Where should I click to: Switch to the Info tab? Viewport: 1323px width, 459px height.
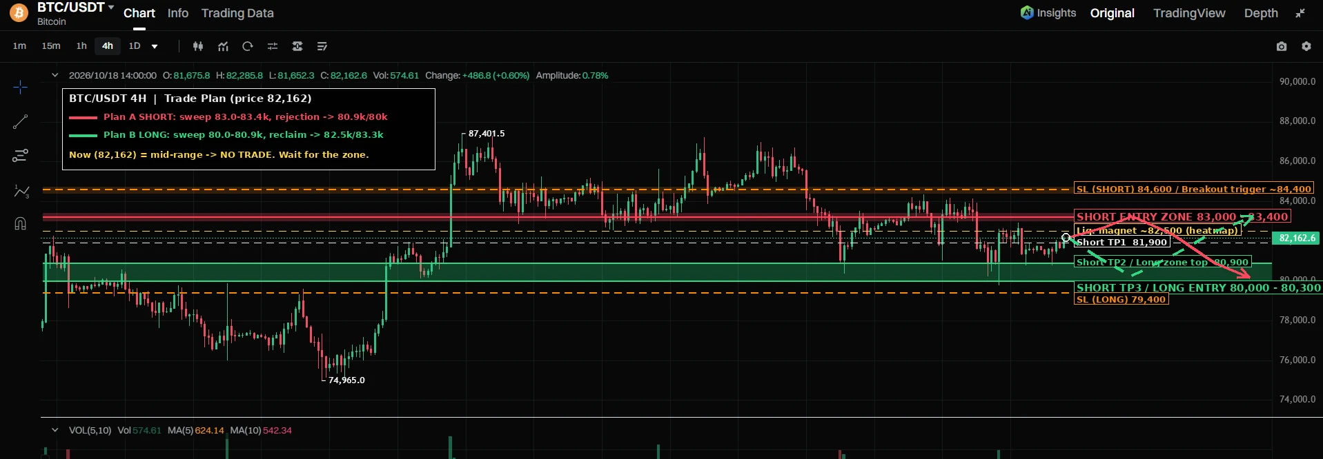point(178,13)
